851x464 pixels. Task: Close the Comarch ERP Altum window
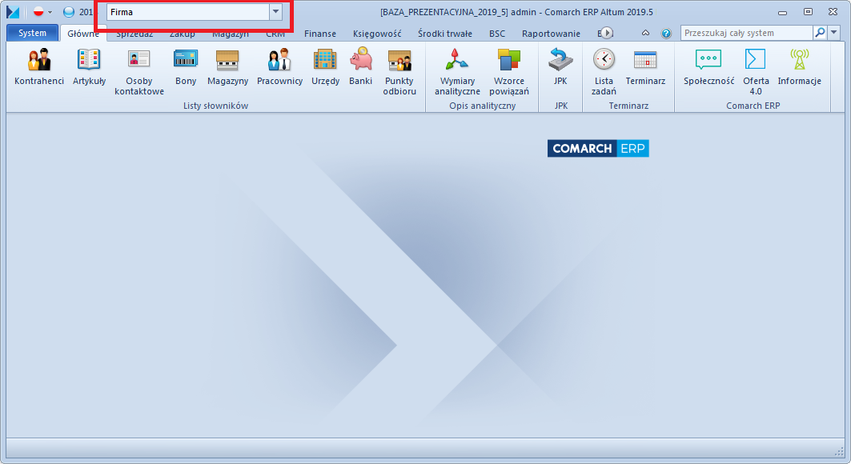click(833, 12)
